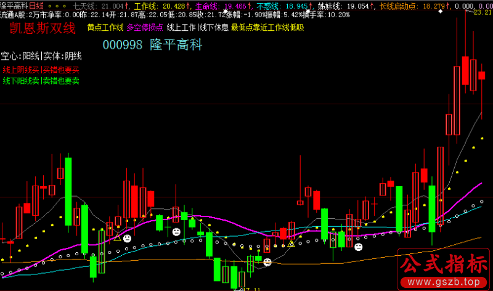Viewport: 493px width, 291px height.
Task: Click the rightmost smiley face marker
Action: [357, 247]
